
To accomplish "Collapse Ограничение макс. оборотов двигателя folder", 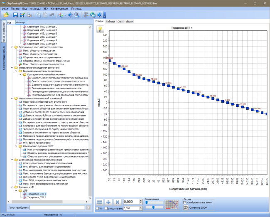I will 12,47.
